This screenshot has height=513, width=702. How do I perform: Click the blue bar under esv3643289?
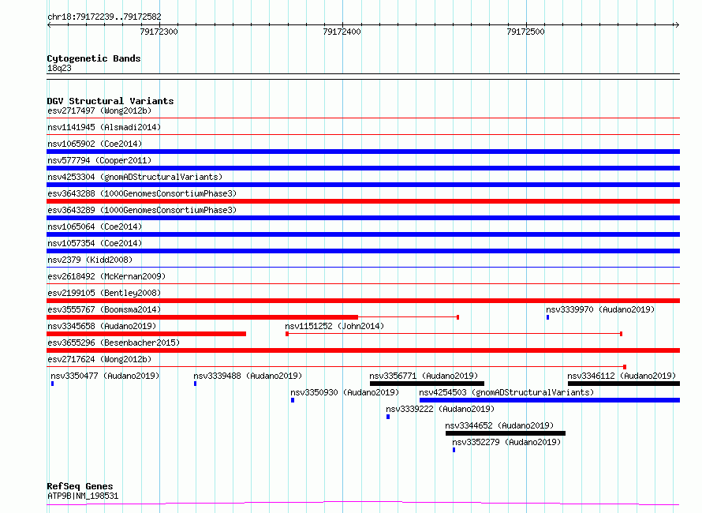tap(363, 218)
